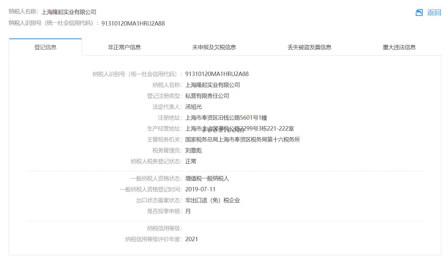The width and height of the screenshot is (446, 258).
Task: Click the label 出口状态备案状态
Action: [159, 200]
